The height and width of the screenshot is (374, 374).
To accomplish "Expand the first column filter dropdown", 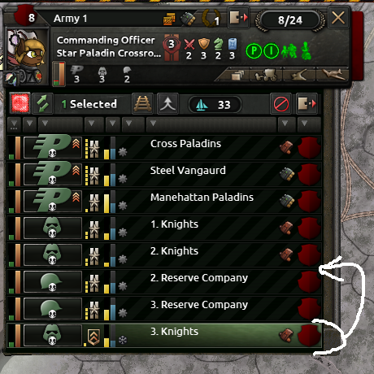I will coord(14,124).
